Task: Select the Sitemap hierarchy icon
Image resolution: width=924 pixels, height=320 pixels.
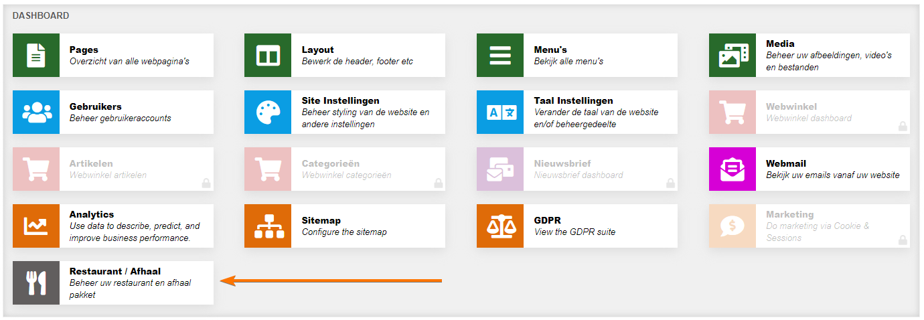Action: (268, 226)
